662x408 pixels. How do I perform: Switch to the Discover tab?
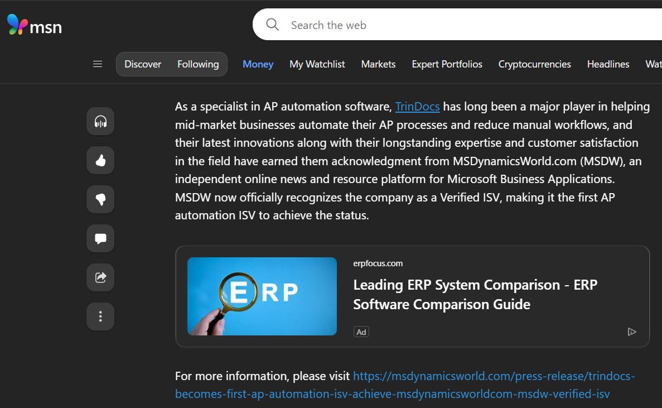pos(143,64)
